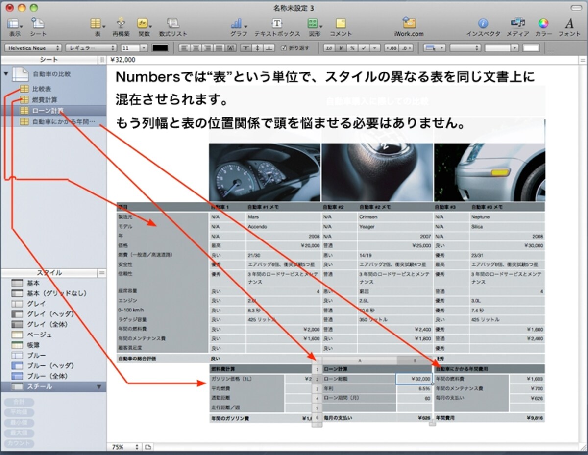Apply checkbox cell format button
This screenshot has width=588, height=455.
364,48
